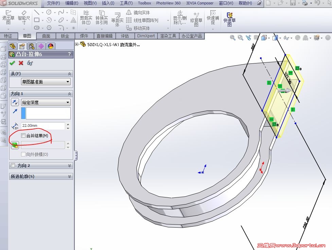Click the depth 22.00mm input field
Viewport: 332px width, 250px height.
[43, 126]
